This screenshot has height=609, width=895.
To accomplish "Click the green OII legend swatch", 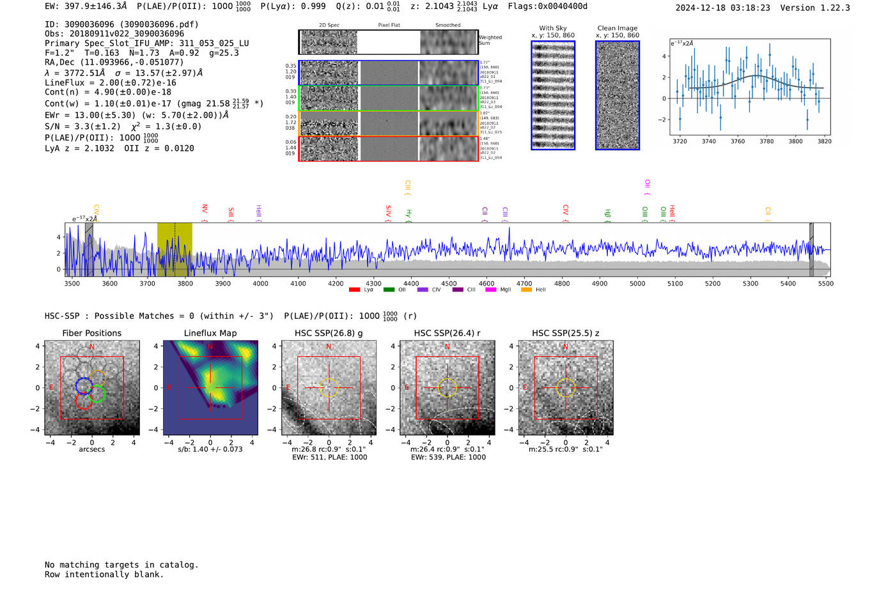I will [389, 289].
